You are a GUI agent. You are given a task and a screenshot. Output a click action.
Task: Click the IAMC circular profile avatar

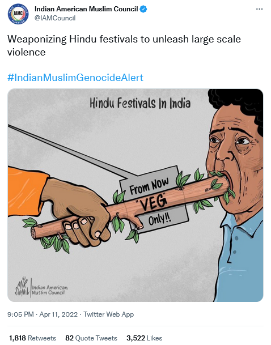coord(18,14)
